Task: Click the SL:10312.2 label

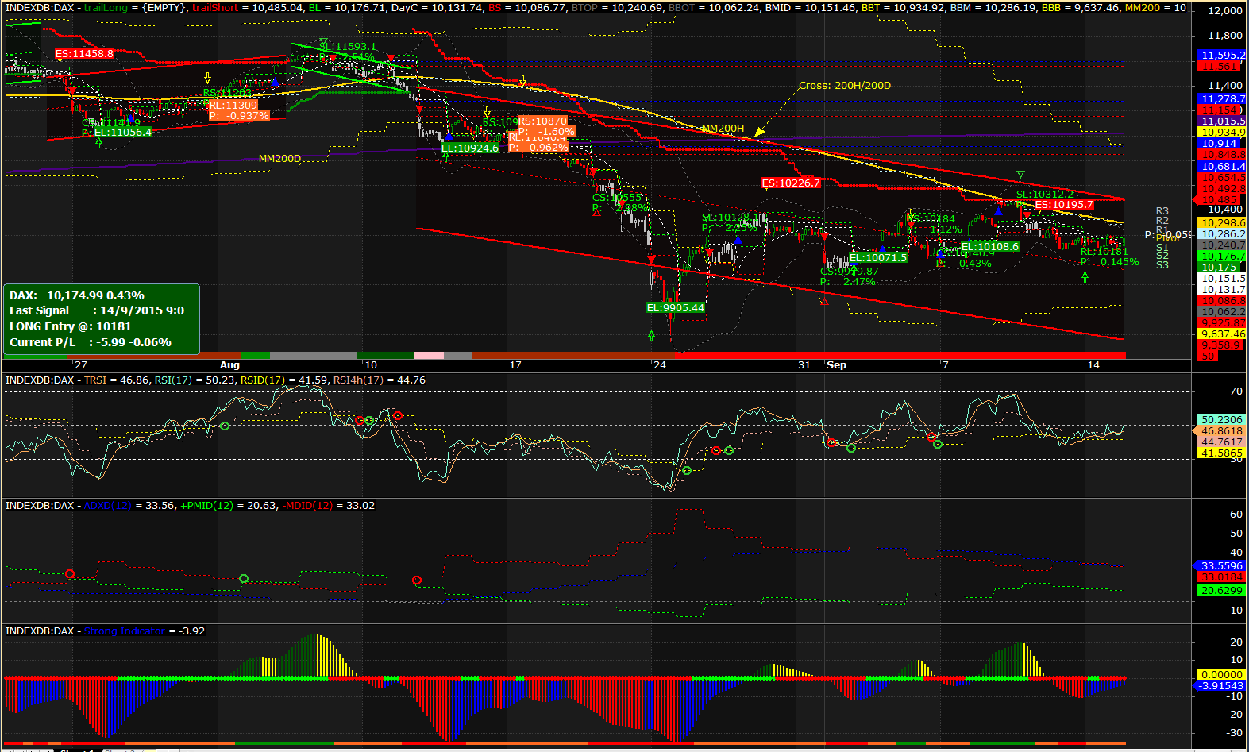Action: point(1045,195)
